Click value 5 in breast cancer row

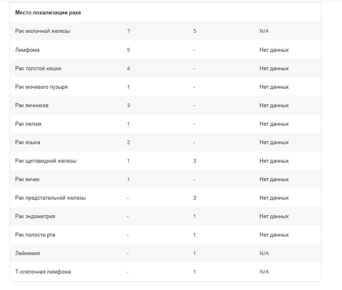[x=194, y=31]
